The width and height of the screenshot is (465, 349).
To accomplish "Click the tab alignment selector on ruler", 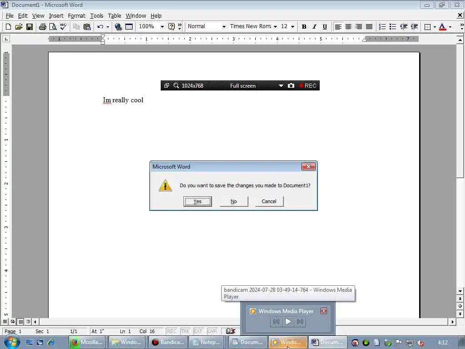I will (x=6, y=39).
